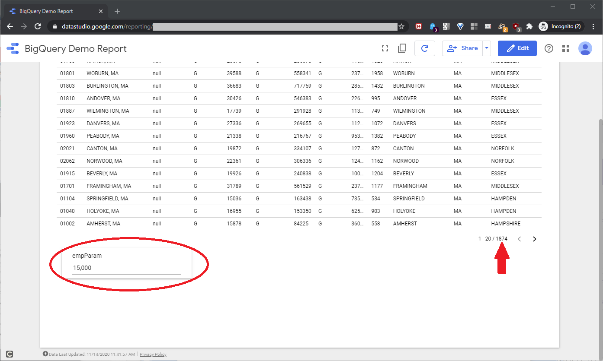Click the empParam label
603x361 pixels.
pos(87,256)
